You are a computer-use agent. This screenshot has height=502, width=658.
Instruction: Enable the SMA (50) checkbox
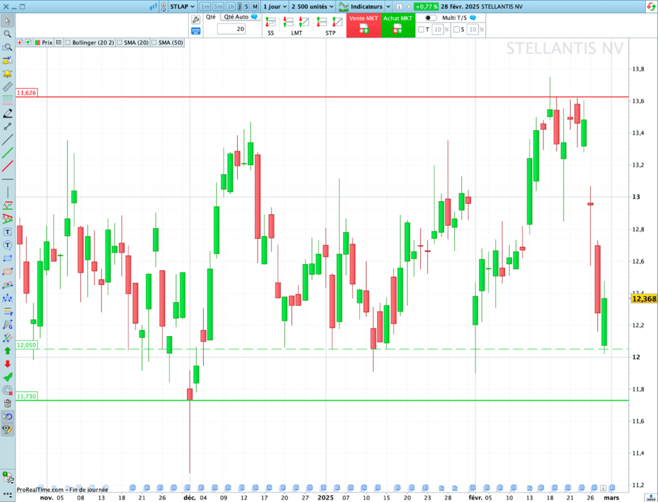coord(154,42)
